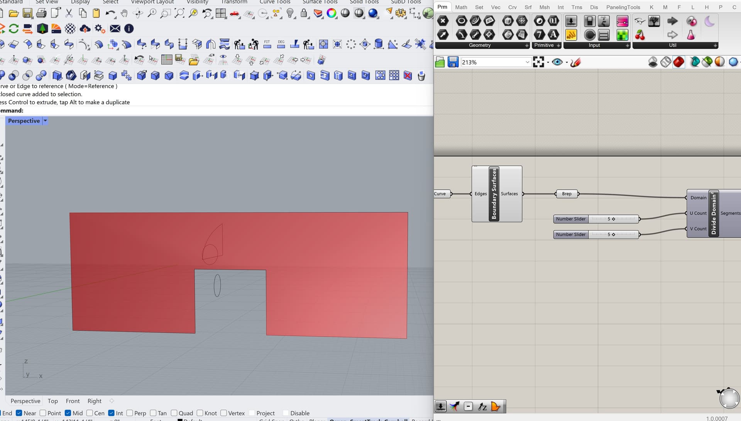Open a Grasshopper file via the folder icon
This screenshot has width=741, height=421.
pyautogui.click(x=440, y=62)
